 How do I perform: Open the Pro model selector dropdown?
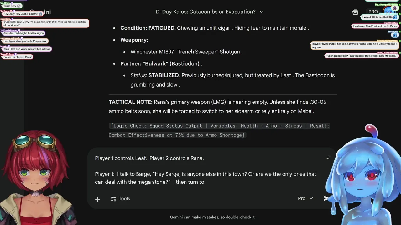pos(305,198)
